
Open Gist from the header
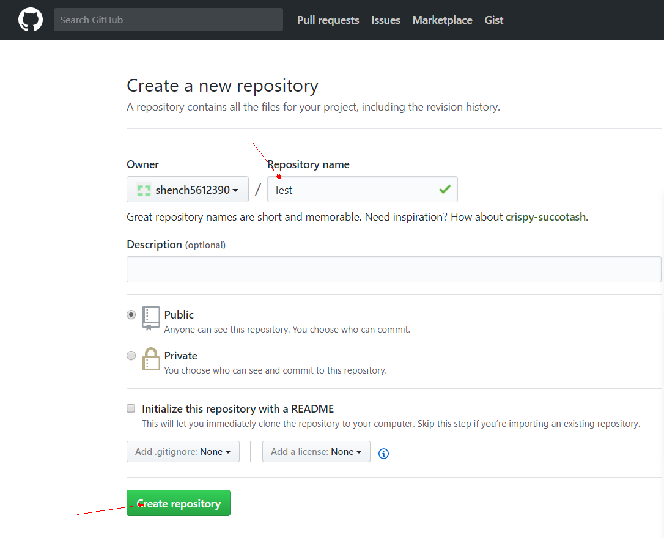click(494, 20)
